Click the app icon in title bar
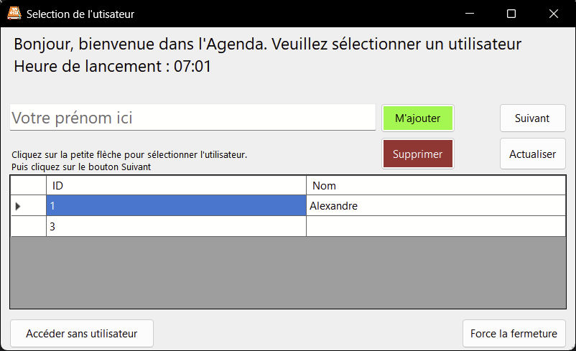The width and height of the screenshot is (576, 351). [14, 14]
